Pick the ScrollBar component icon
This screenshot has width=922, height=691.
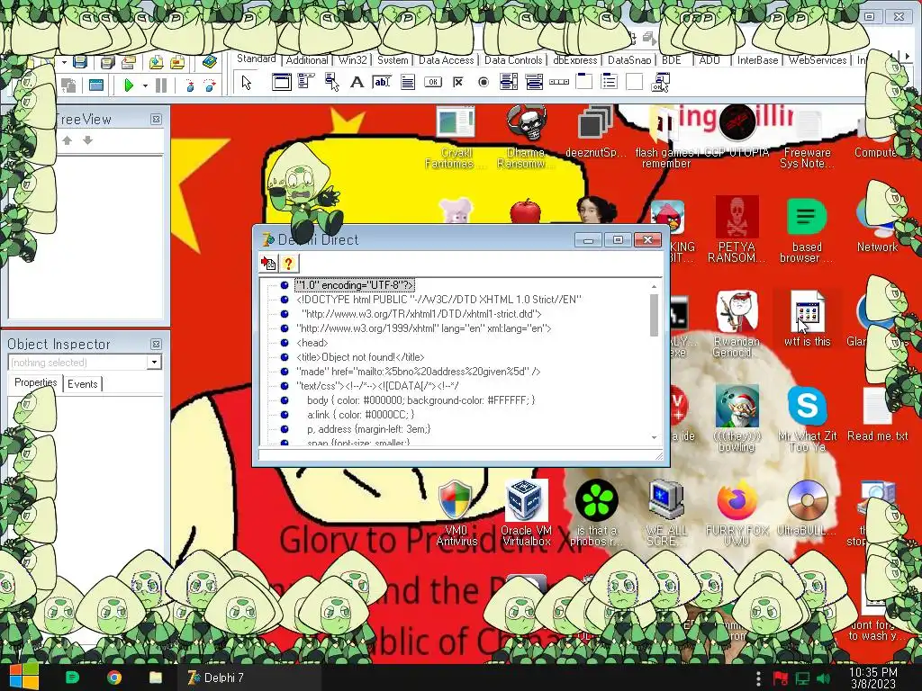[558, 82]
